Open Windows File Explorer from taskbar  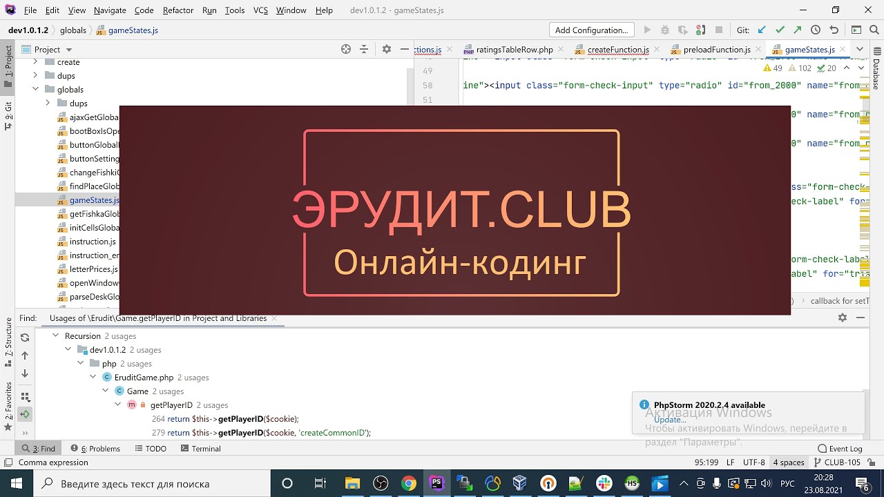tap(352, 483)
